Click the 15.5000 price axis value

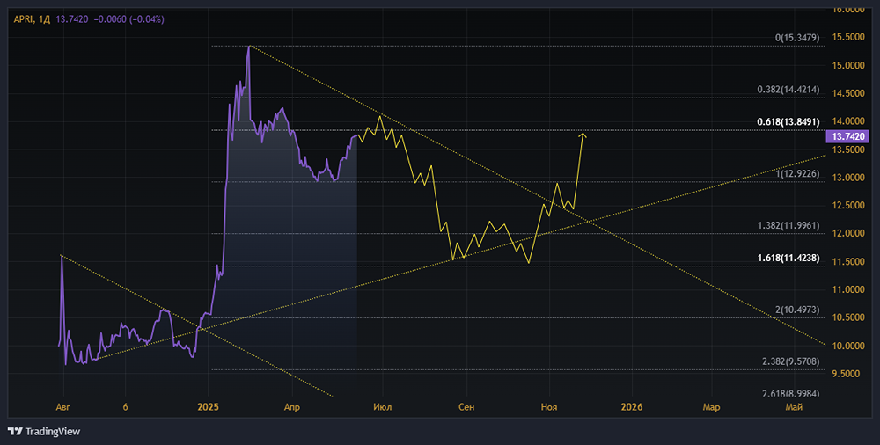(848, 37)
